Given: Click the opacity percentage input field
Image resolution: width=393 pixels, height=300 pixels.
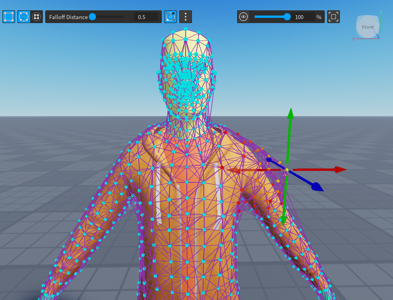Looking at the screenshot, I should [303, 17].
